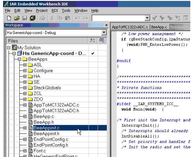Open the View menu
Screen dimensions: 194x157
[28, 11]
